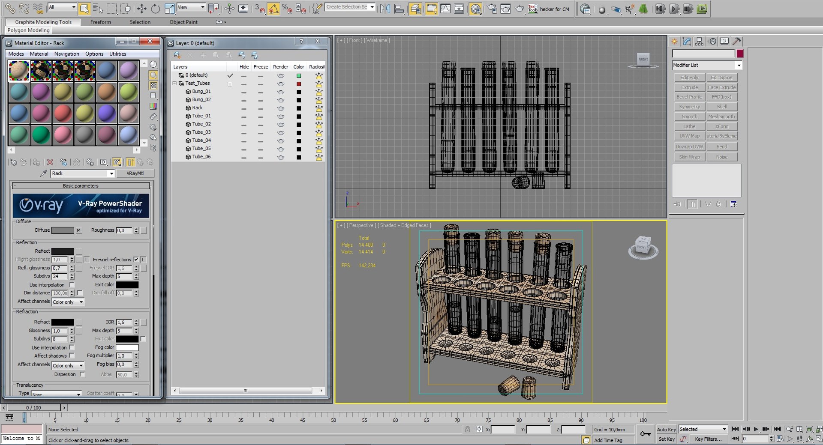Viewport: 823px width, 445px height.
Task: Open the Material Editor toolbar icon
Action: 475,8
